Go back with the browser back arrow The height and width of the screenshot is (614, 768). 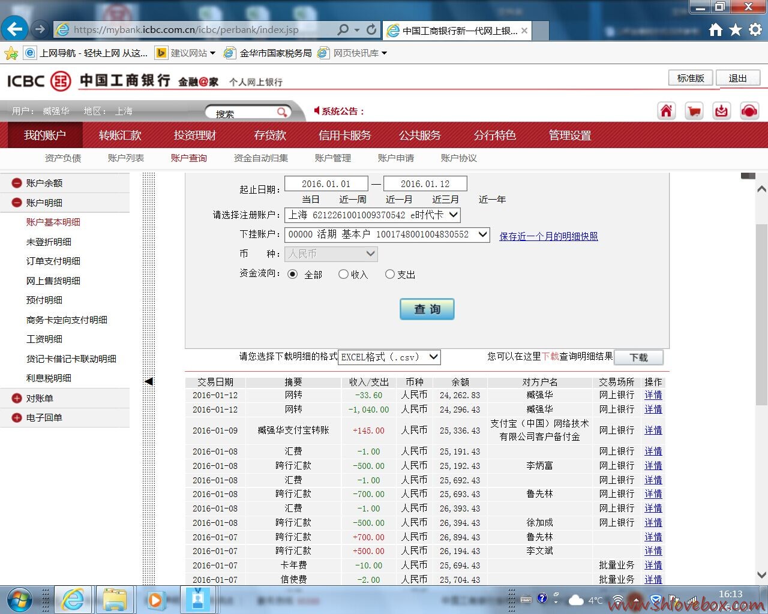coord(14,29)
